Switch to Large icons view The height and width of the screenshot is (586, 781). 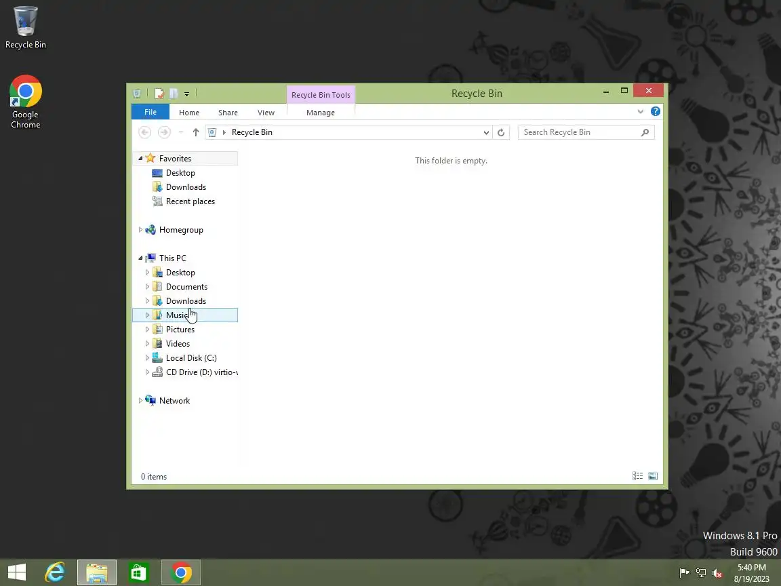coord(653,476)
